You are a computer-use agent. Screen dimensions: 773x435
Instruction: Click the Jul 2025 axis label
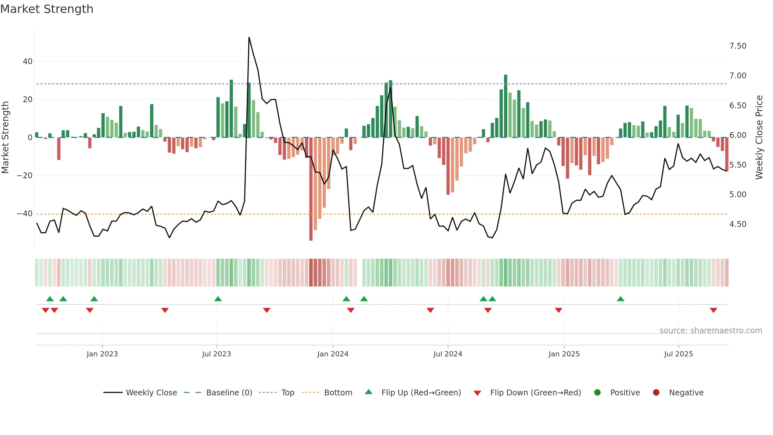678,354
